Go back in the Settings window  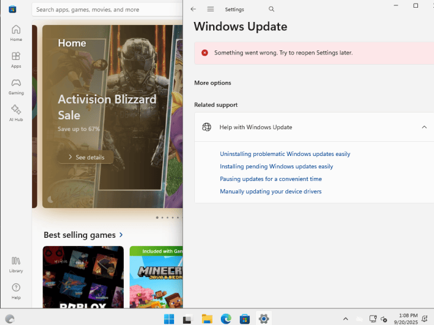coord(193,9)
